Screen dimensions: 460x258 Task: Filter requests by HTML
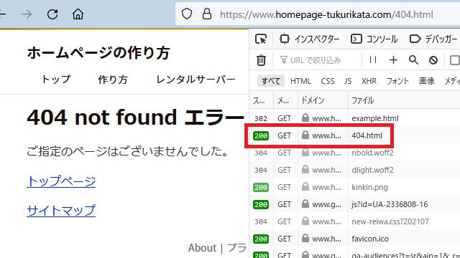[x=300, y=81]
